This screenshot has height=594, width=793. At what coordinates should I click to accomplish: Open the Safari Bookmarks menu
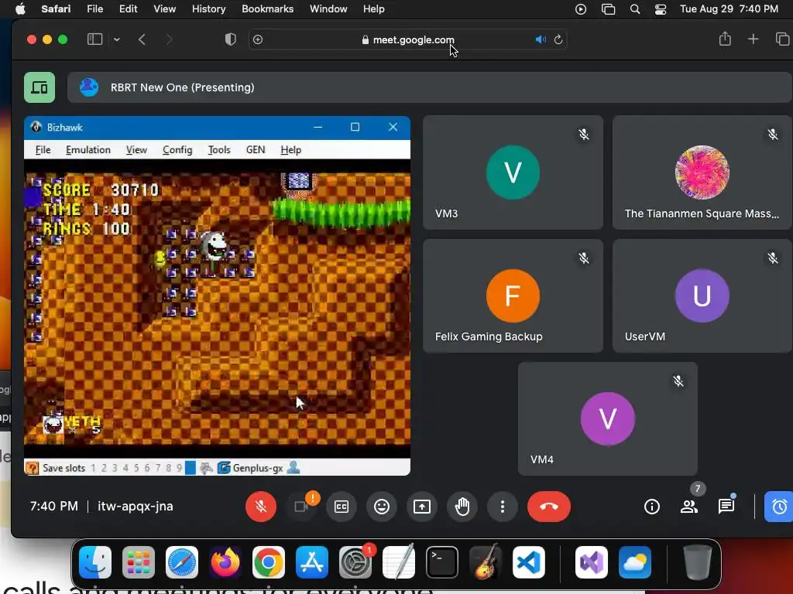tap(267, 9)
